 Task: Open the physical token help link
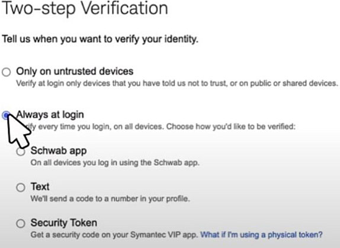tap(261, 235)
